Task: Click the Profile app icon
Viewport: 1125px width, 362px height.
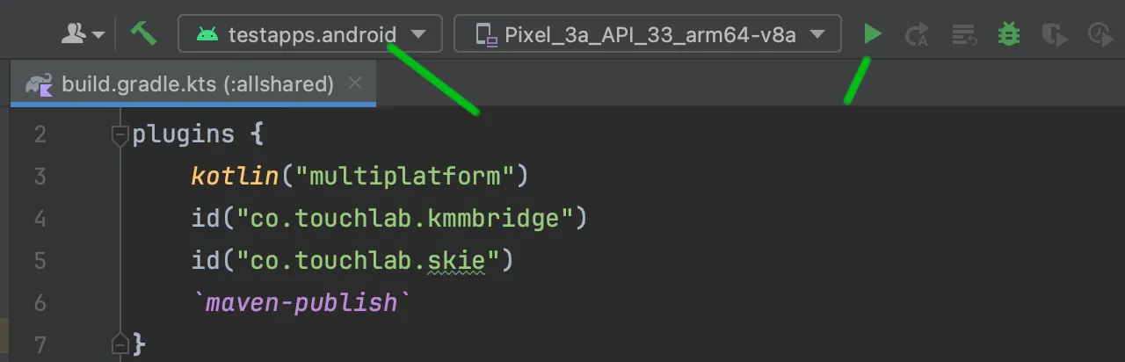Action: tap(1100, 34)
